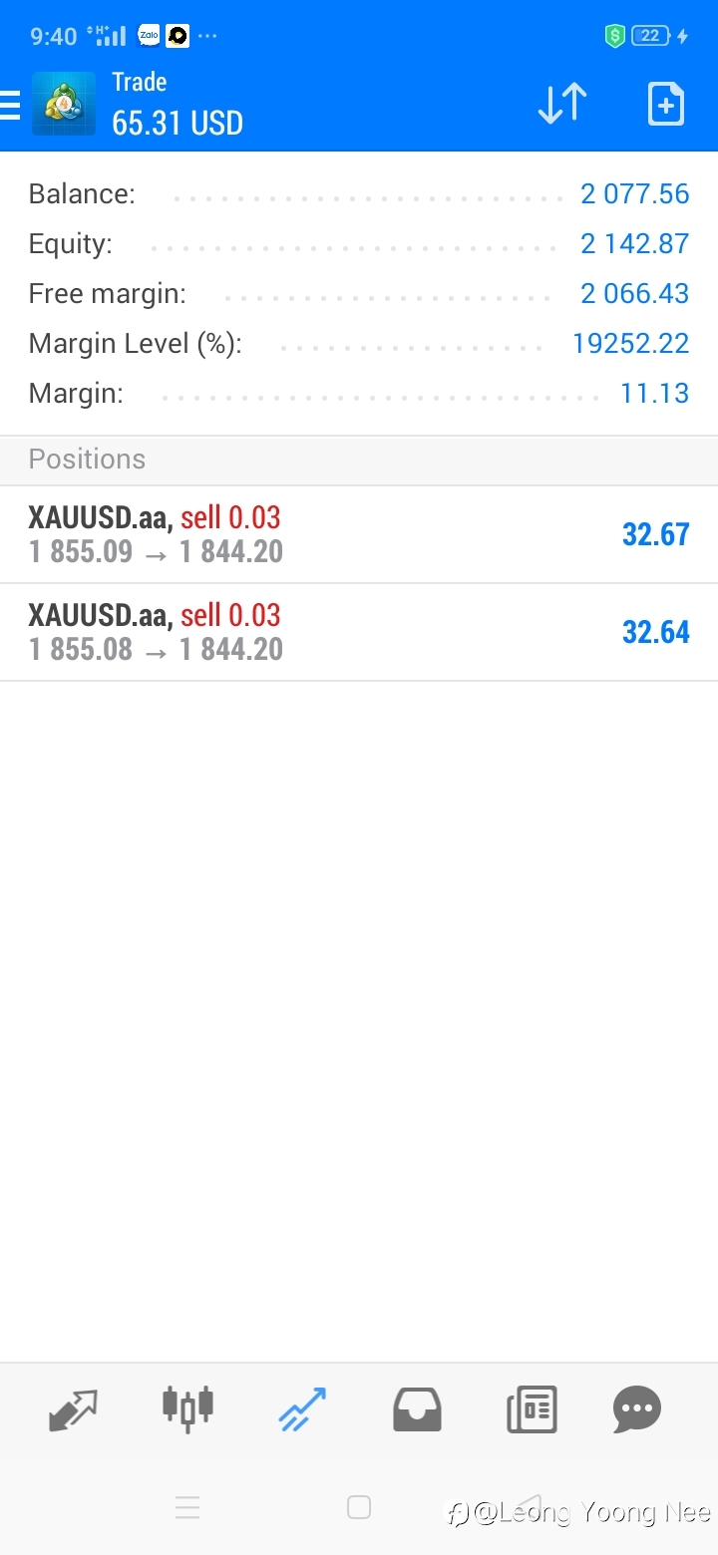Tap the 32.67 profit value
Viewport: 718px width, 1555px height.
(655, 534)
